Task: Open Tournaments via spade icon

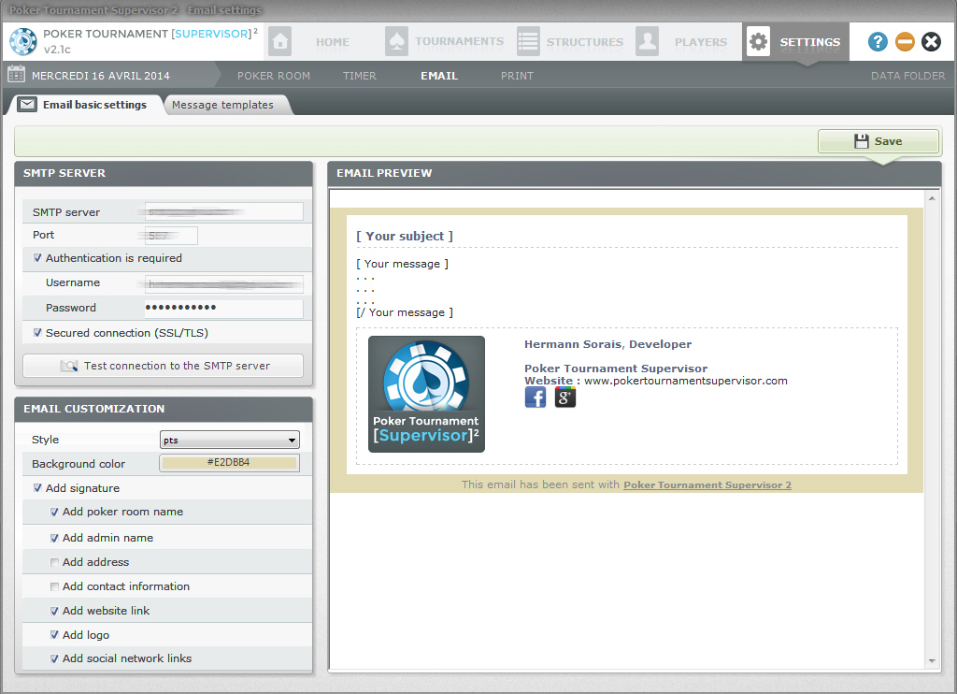Action: [396, 42]
